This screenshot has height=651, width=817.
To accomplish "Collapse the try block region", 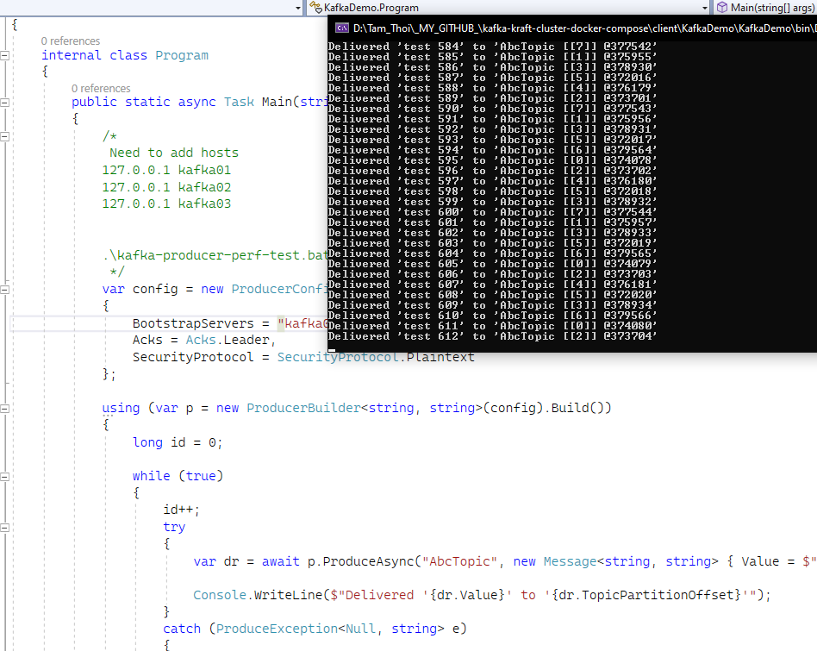I will (x=4, y=528).
